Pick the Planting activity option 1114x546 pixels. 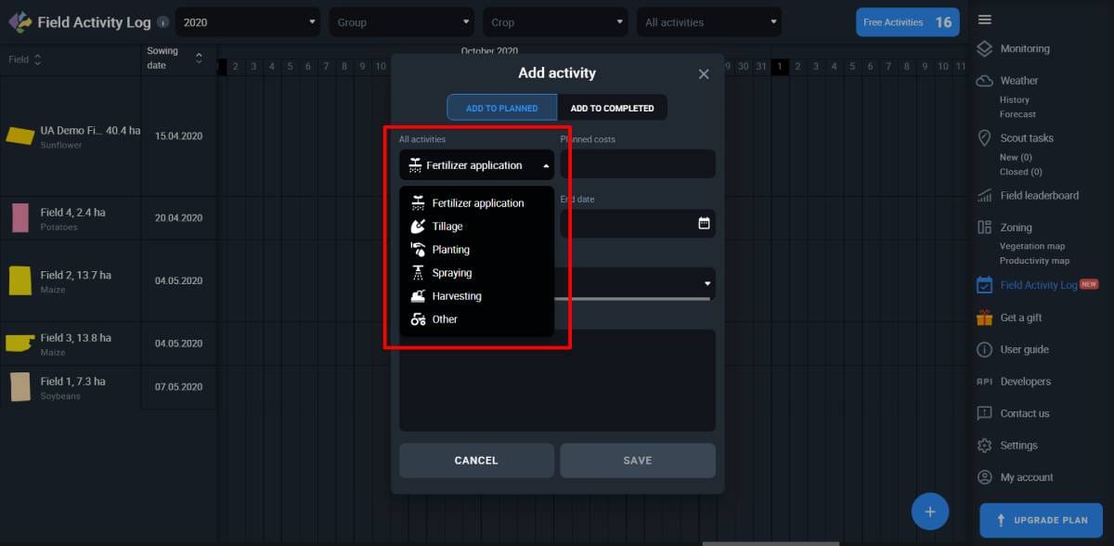tap(450, 249)
